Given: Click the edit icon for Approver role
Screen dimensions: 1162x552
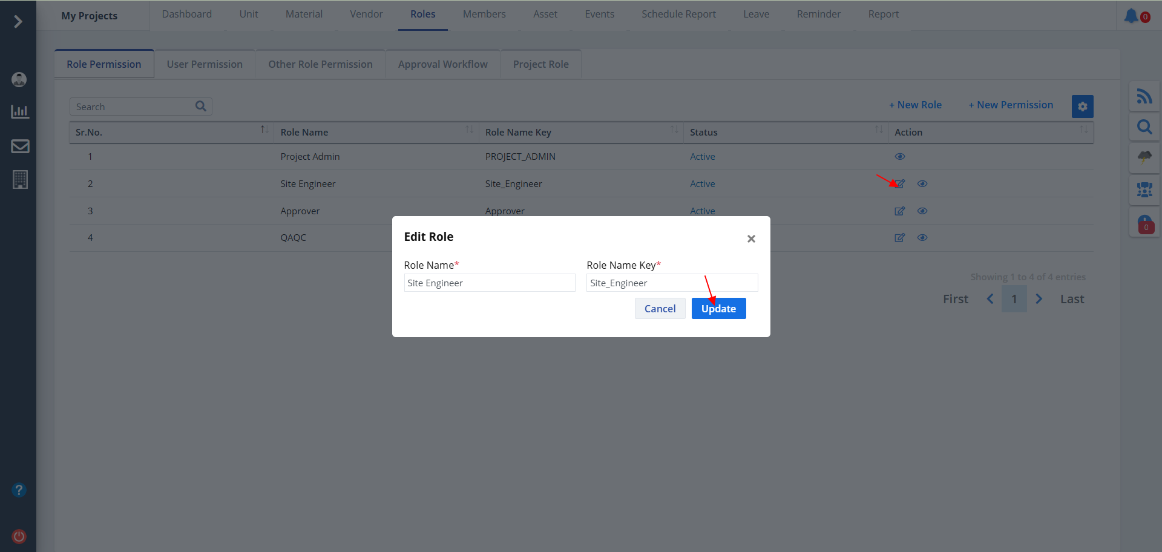Looking at the screenshot, I should click(899, 211).
